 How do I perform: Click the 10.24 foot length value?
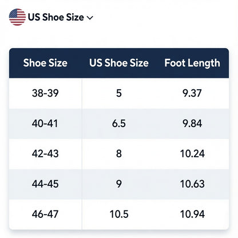tap(192, 154)
